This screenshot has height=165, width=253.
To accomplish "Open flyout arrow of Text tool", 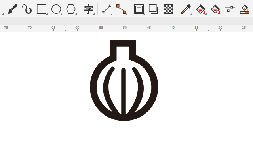I will coord(94,14).
